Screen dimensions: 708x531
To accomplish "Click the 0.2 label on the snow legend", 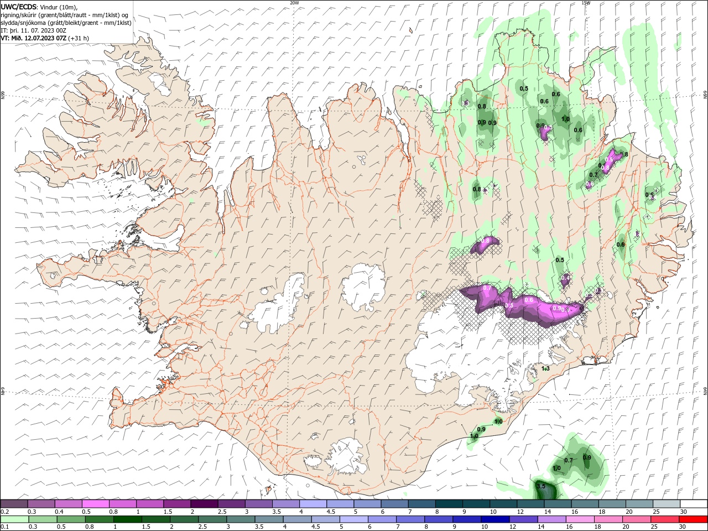I will 4,512.
